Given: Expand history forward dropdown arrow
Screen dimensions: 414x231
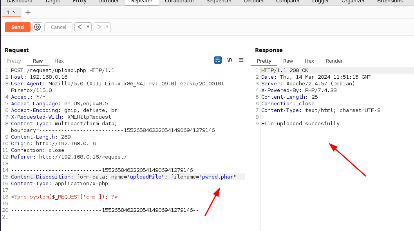Looking at the screenshot, I should 107,27.
